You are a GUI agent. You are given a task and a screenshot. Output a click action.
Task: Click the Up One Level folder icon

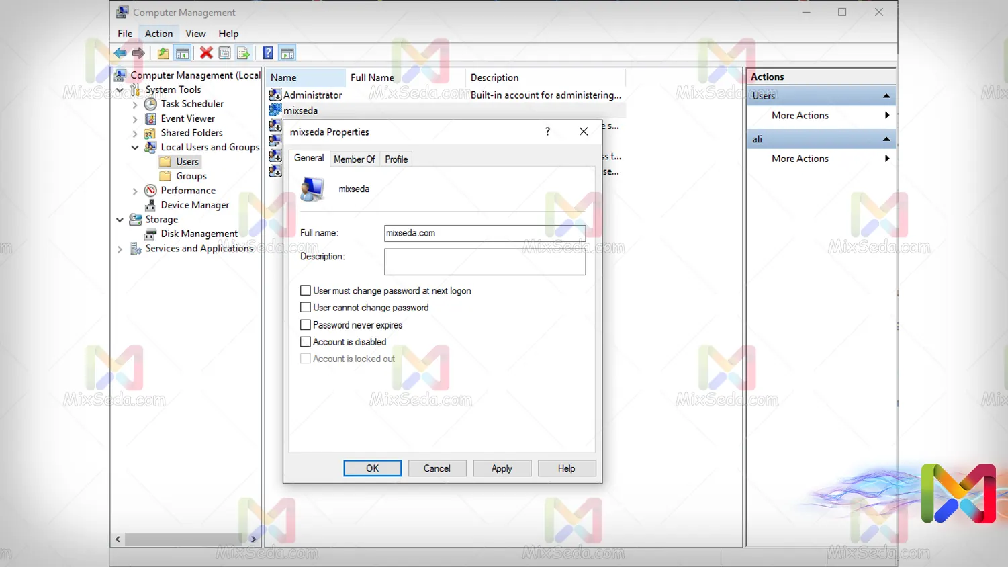click(163, 53)
